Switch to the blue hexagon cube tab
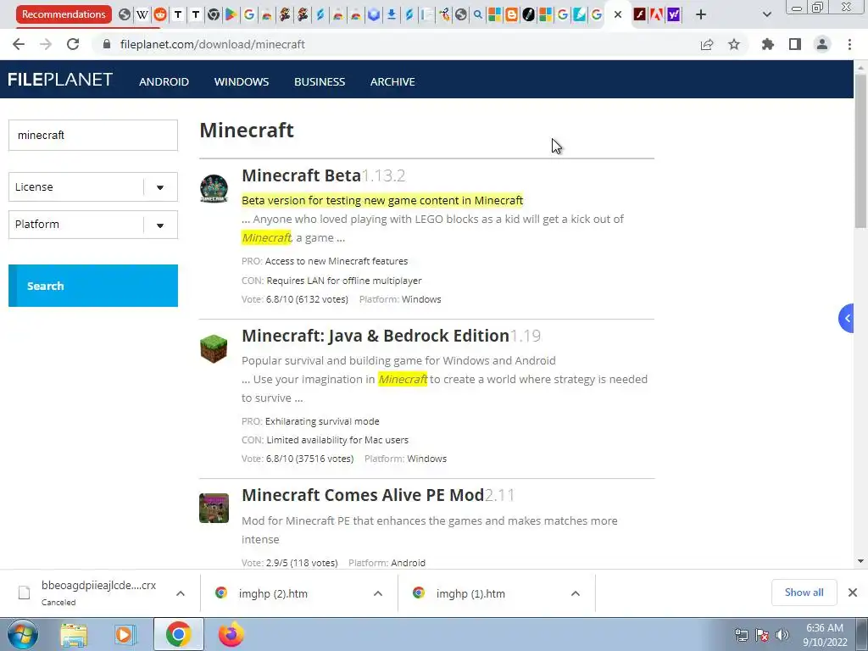 (374, 14)
